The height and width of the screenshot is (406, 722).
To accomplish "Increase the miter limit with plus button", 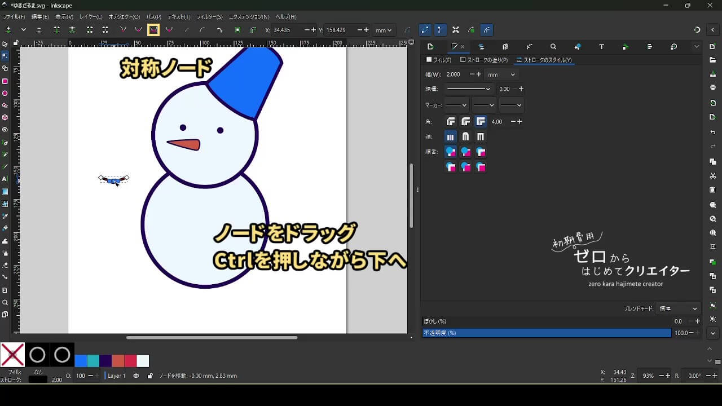I will click(521, 122).
